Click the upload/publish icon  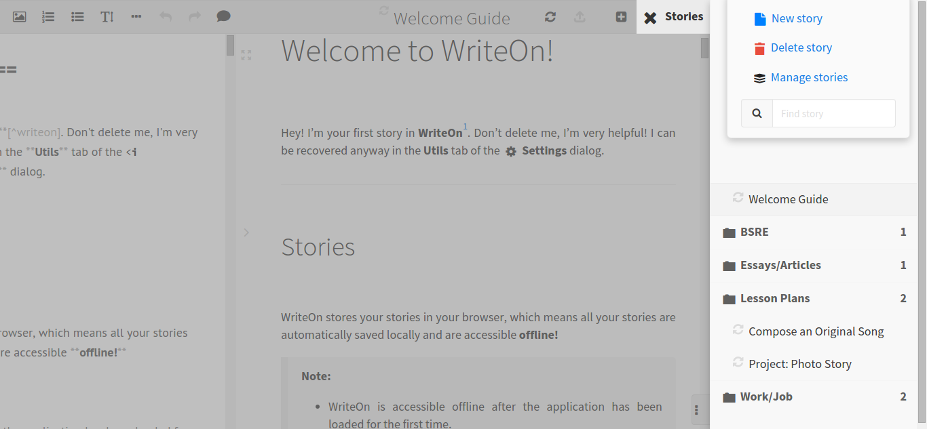click(580, 17)
